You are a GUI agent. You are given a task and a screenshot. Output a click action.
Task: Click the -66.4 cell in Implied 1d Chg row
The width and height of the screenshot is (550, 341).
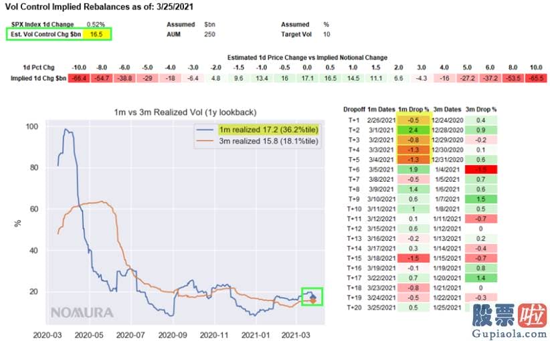point(79,78)
